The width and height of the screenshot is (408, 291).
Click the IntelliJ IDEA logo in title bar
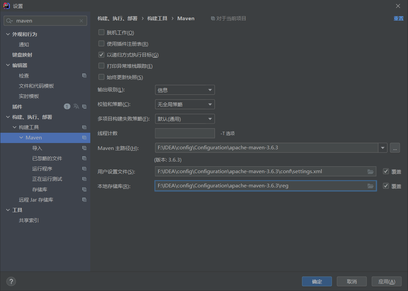[6, 6]
